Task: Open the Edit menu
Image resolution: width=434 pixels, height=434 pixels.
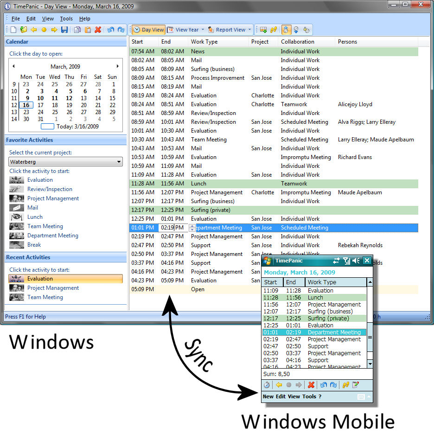Action: [x=31, y=19]
